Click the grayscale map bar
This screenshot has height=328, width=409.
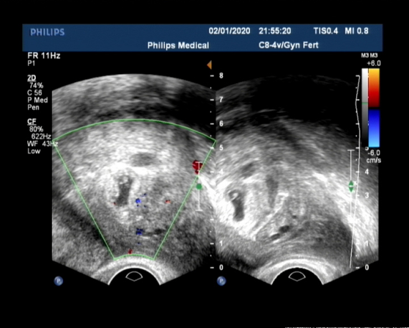(x=365, y=108)
